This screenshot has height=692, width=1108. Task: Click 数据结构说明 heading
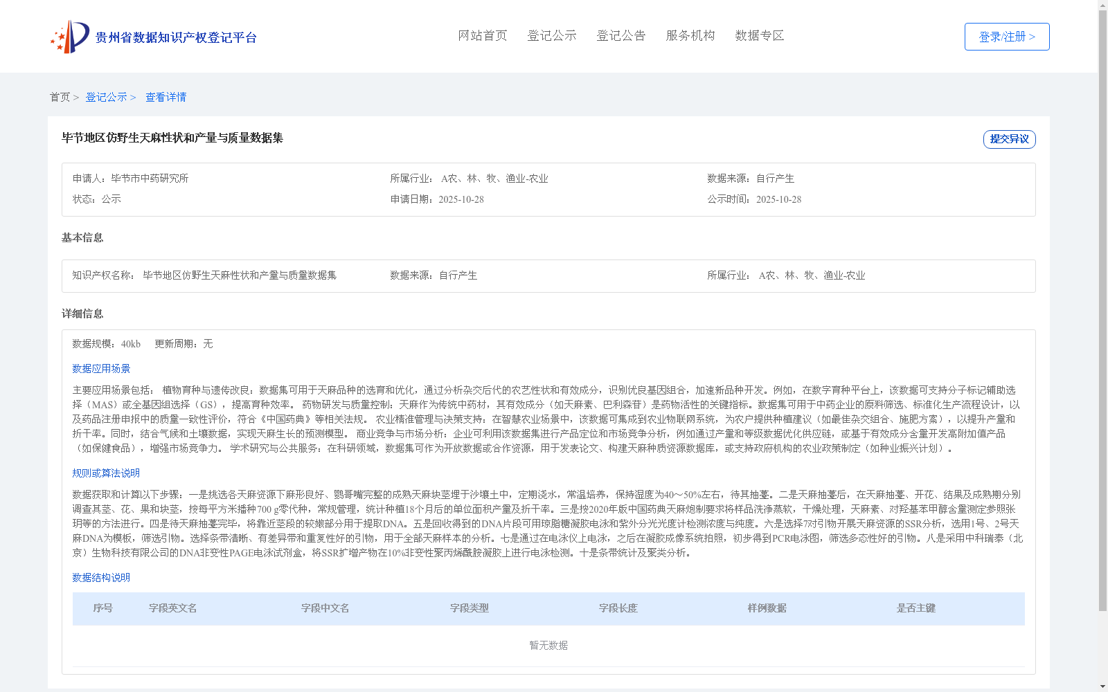(101, 578)
